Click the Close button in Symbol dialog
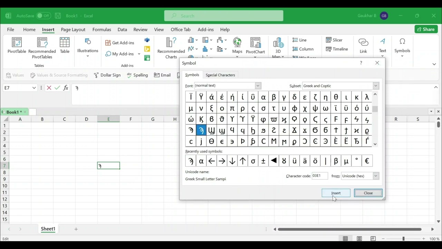This screenshot has height=249, width=442. pyautogui.click(x=368, y=193)
